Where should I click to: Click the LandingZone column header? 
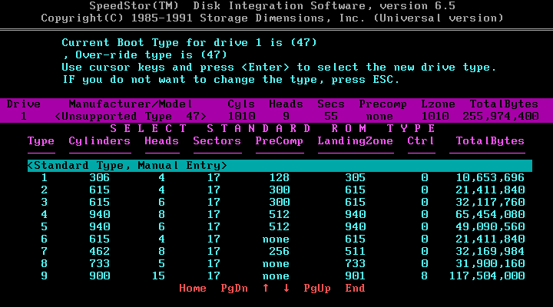(x=355, y=141)
